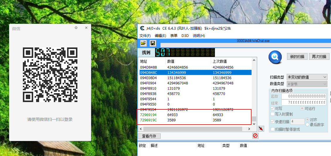This screenshot has height=156, width=331.
Task: Click the 再次扫描 button
Action: [x=319, y=57]
